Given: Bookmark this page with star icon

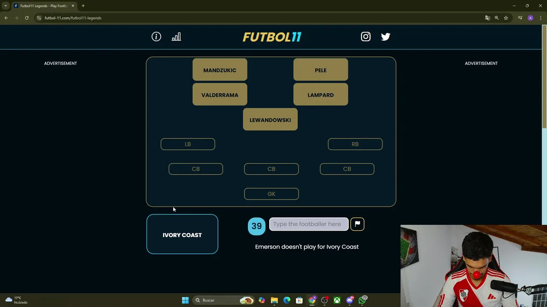Looking at the screenshot, I should 506,18.
